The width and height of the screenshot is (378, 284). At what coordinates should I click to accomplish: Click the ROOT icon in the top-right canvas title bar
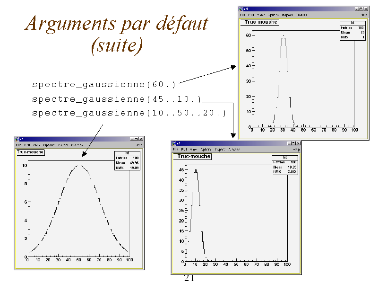241,9
